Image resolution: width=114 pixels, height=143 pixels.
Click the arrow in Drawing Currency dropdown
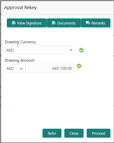pos(71,50)
